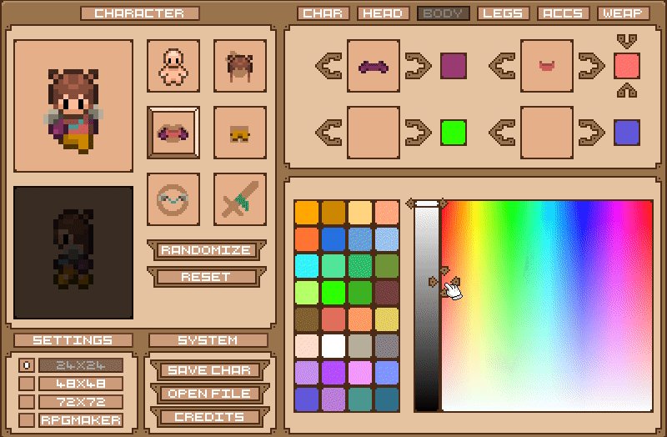This screenshot has width=667, height=437.
Task: Open the CHAR tab
Action: point(323,13)
